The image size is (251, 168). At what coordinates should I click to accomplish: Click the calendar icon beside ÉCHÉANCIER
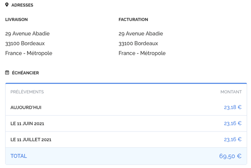pos(7,73)
